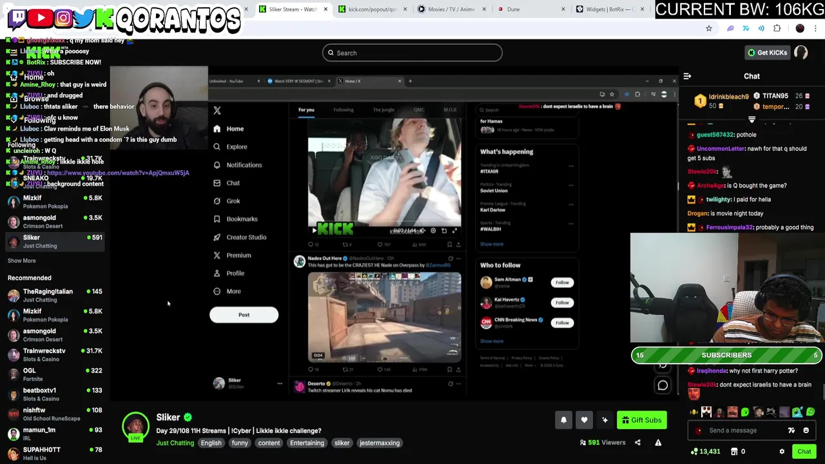Viewport: 825px width, 464px height.
Task: Open OGL Fortnite recommended channel
Action: point(55,374)
